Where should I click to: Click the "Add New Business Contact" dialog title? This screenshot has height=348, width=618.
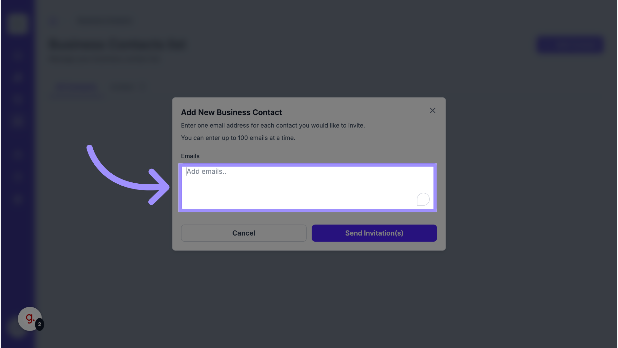[231, 112]
